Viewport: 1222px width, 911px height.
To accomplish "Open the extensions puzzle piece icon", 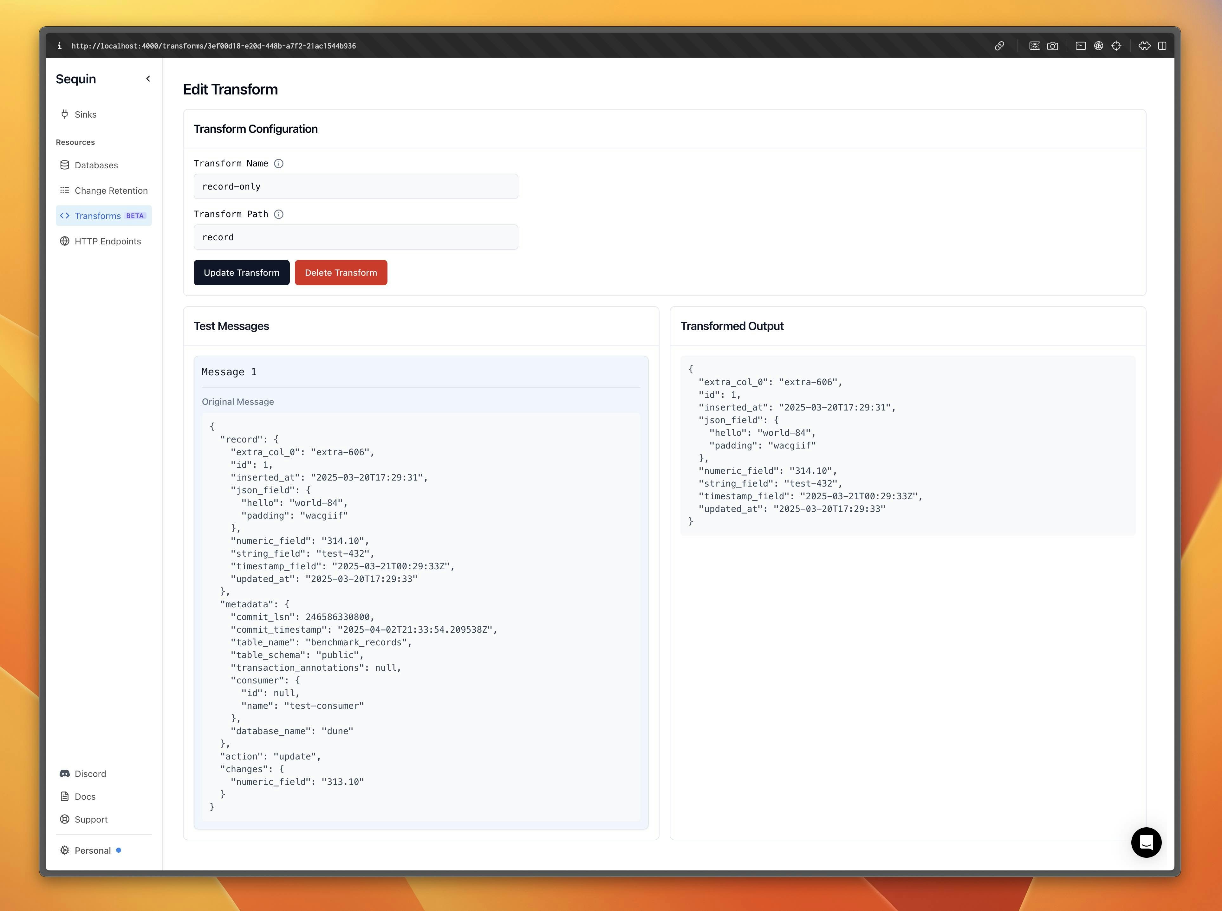I will click(x=1144, y=46).
